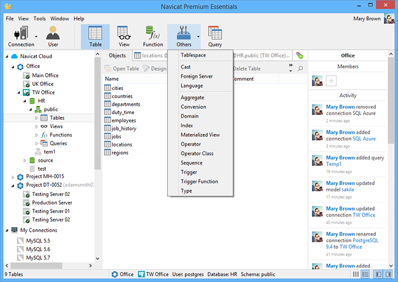Toggle the right pane via status bar icon
The width and height of the screenshot is (398, 282).
coord(388,274)
